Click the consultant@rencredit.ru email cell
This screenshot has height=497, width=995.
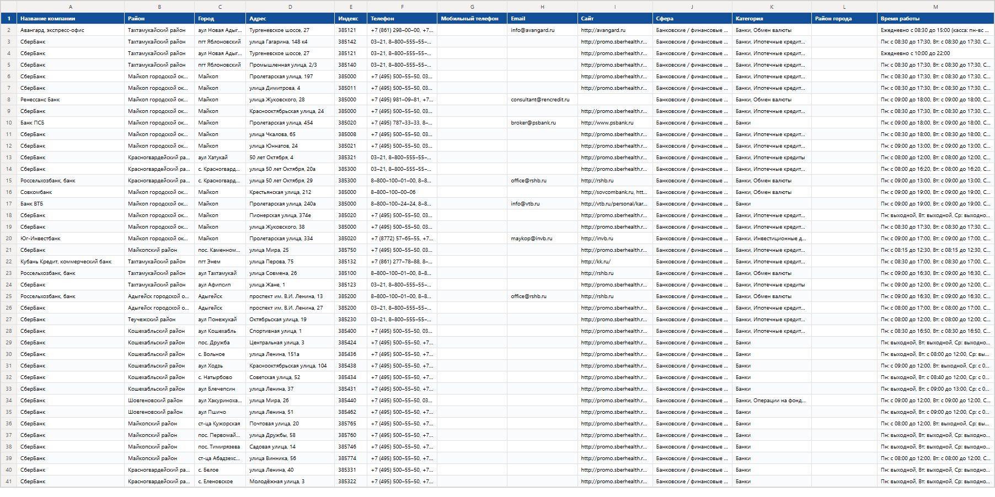coord(542,100)
